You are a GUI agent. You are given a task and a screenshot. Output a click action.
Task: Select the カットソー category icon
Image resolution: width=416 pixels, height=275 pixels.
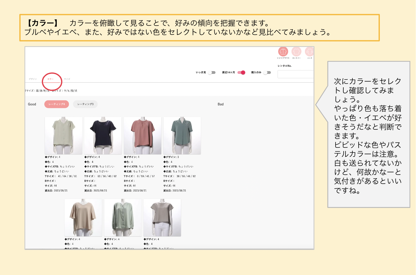(x=296, y=52)
